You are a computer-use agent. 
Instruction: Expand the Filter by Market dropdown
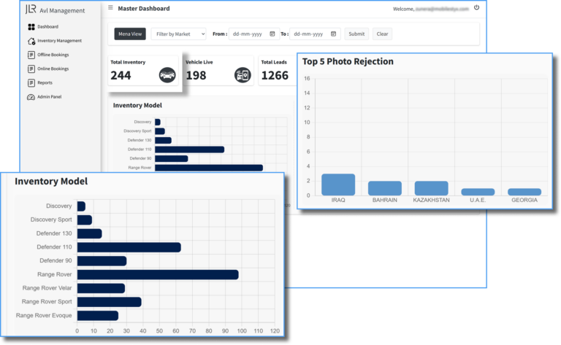178,34
